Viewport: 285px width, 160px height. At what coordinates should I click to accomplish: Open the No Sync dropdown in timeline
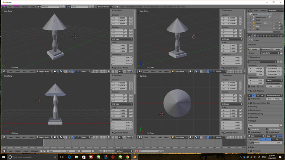click(124, 151)
